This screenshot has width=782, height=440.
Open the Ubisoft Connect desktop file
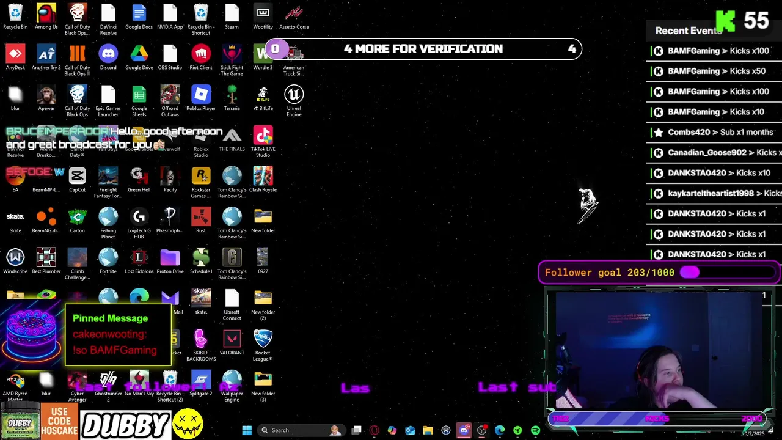click(x=232, y=306)
